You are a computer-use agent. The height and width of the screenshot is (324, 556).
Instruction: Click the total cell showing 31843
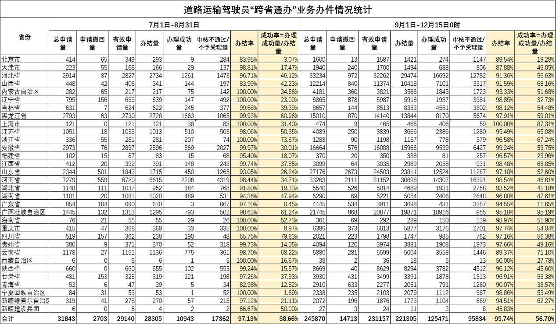tap(63, 319)
